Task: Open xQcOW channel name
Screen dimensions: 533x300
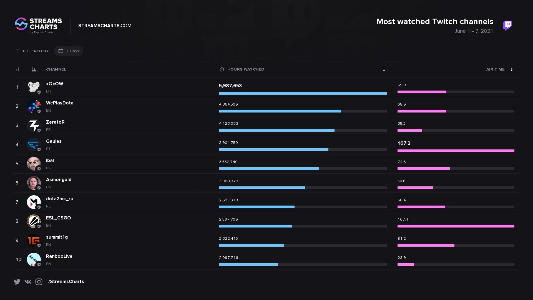Action: pyautogui.click(x=55, y=84)
